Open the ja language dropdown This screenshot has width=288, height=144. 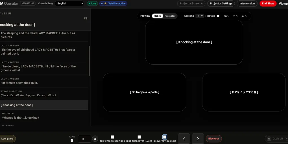[244, 16]
